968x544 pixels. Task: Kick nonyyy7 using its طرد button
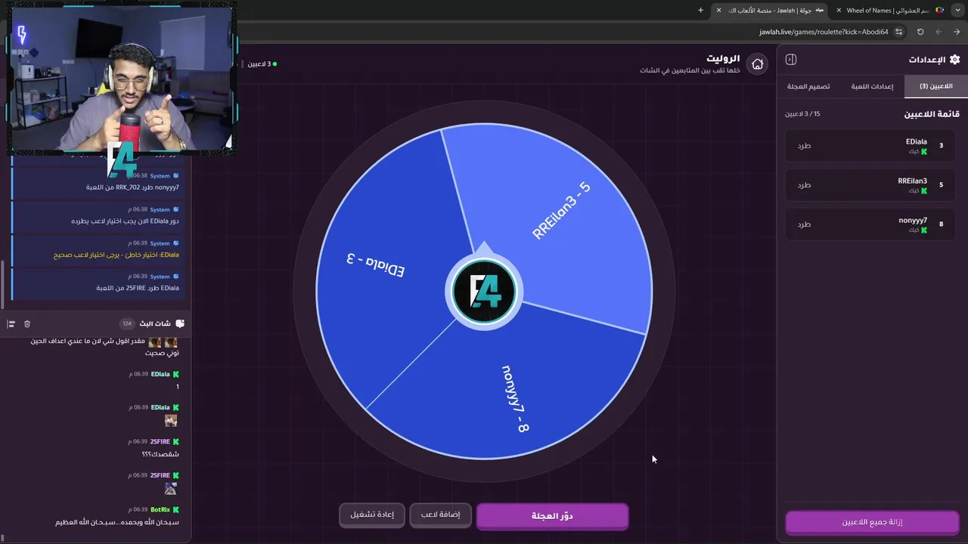point(804,224)
